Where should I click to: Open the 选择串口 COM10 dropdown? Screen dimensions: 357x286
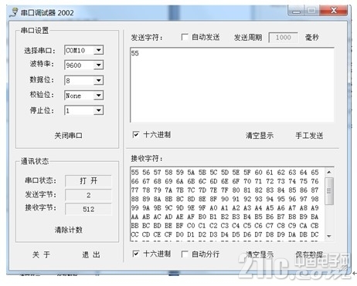coord(98,50)
